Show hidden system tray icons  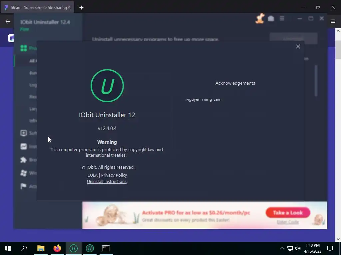point(282,248)
